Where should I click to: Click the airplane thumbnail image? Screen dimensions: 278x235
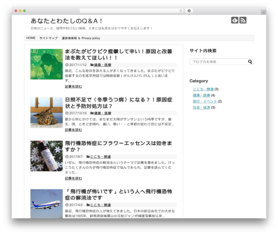[47, 204]
